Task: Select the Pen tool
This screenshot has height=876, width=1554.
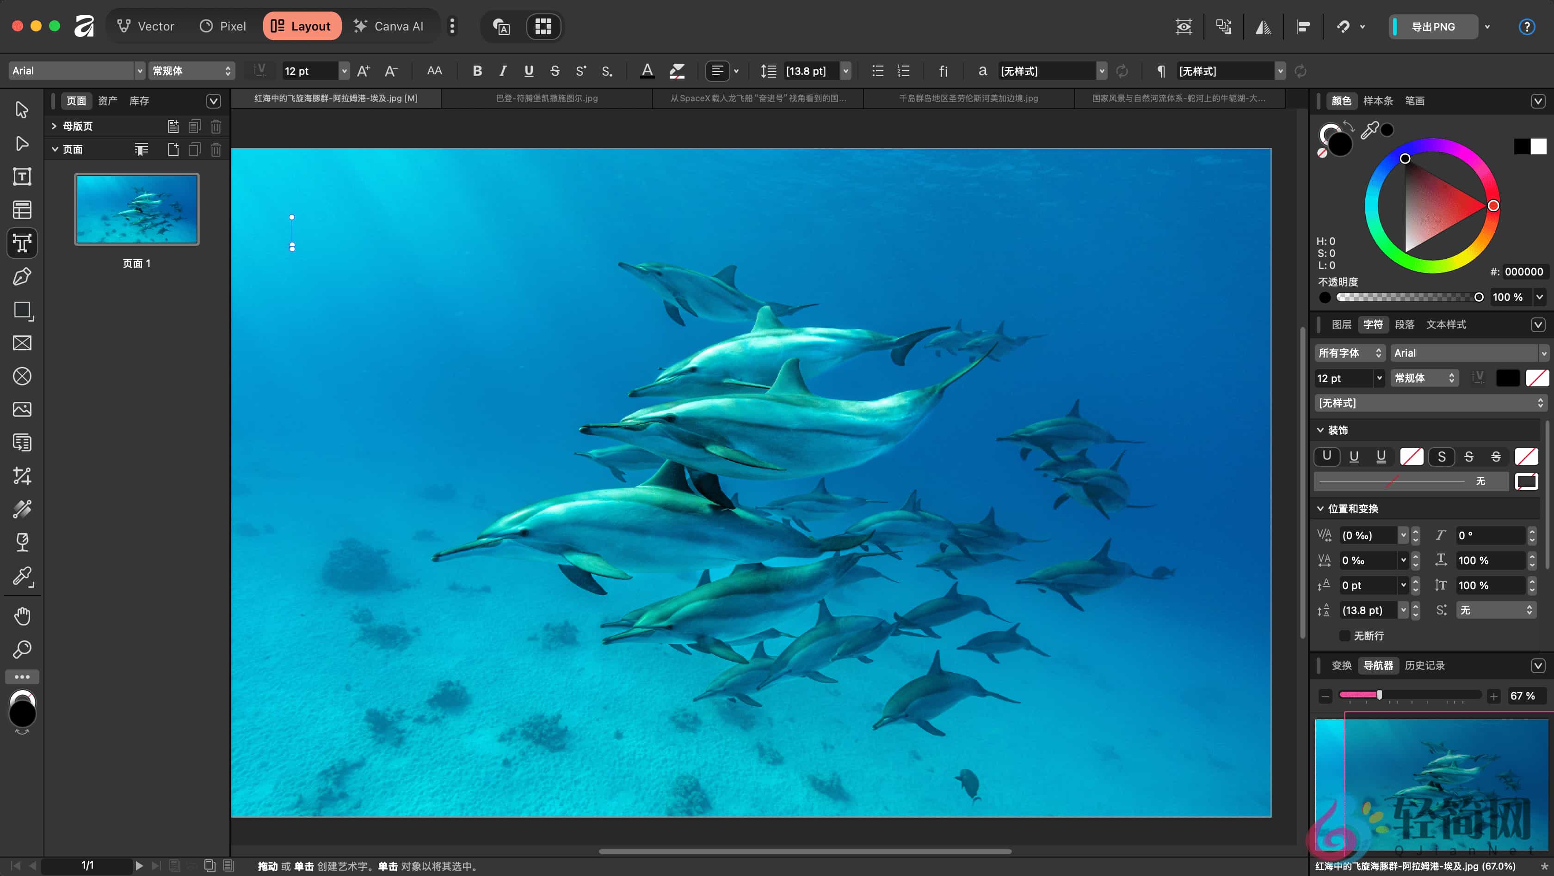Action: tap(22, 277)
